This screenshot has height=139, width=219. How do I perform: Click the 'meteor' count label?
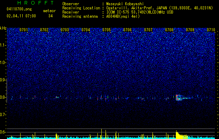(x=49, y=11)
